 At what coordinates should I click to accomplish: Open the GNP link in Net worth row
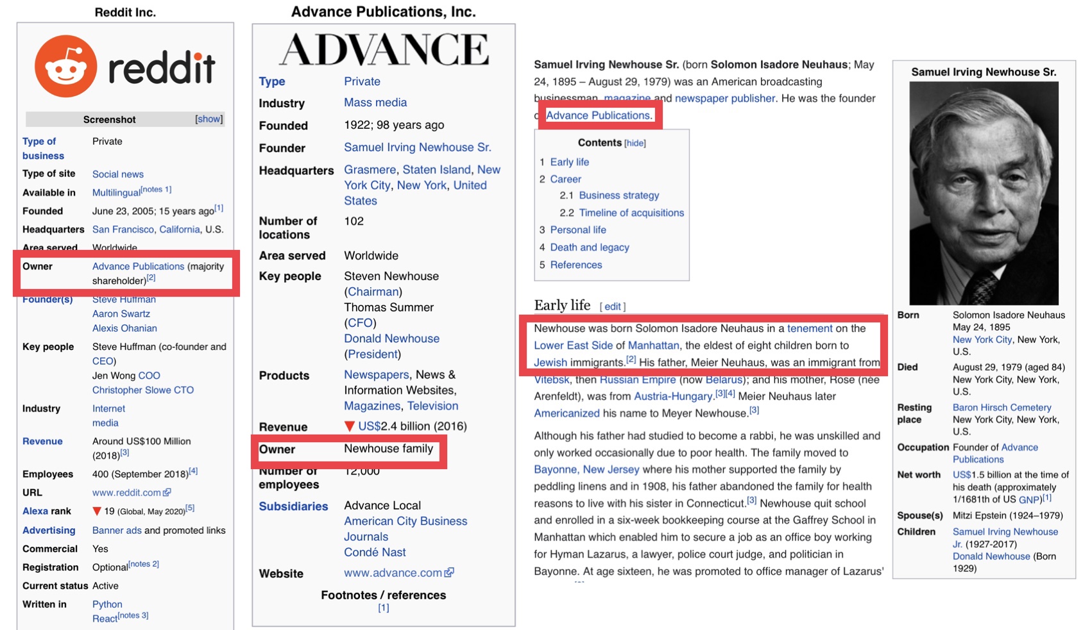1028,499
